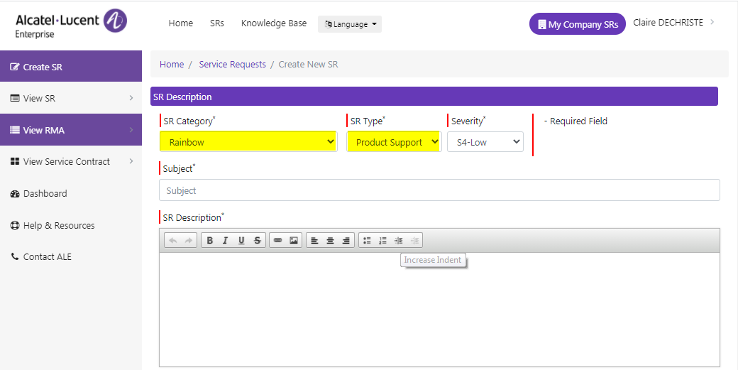Expand View Service Contract sidebar item

click(x=71, y=162)
